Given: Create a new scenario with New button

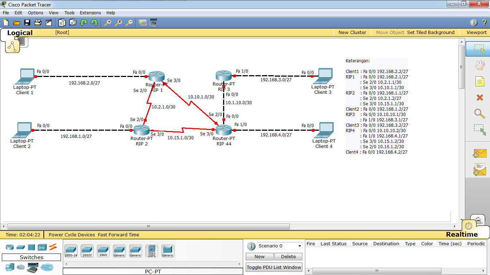Looking at the screenshot, I should click(x=259, y=256).
